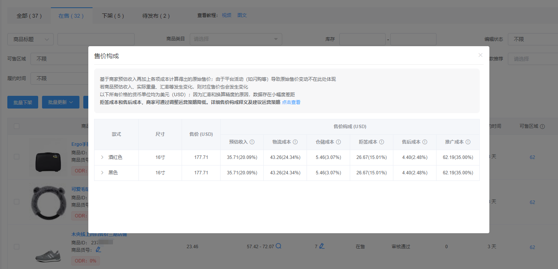Click the magnifier icon beside price range 57.42-72.07
This screenshot has width=558, height=269.
tap(278, 247)
